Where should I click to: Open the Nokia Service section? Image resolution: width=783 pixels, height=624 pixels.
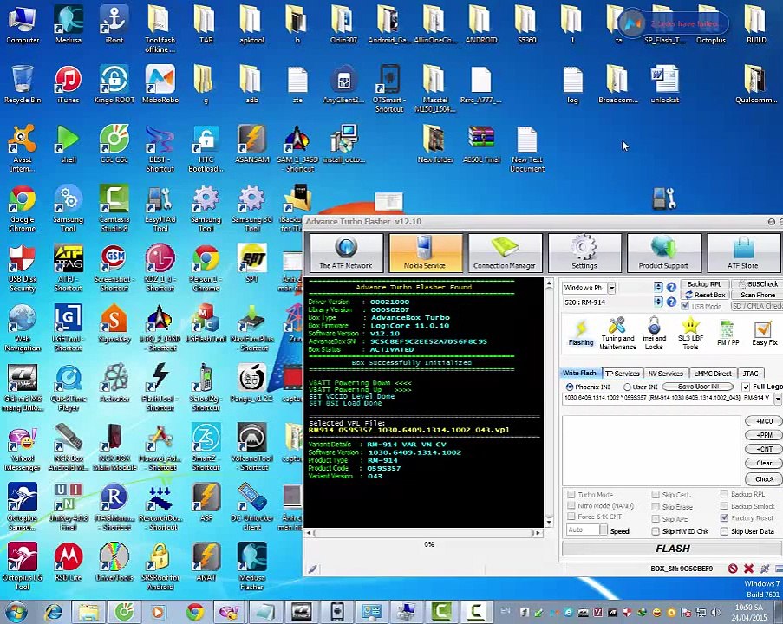pos(425,252)
